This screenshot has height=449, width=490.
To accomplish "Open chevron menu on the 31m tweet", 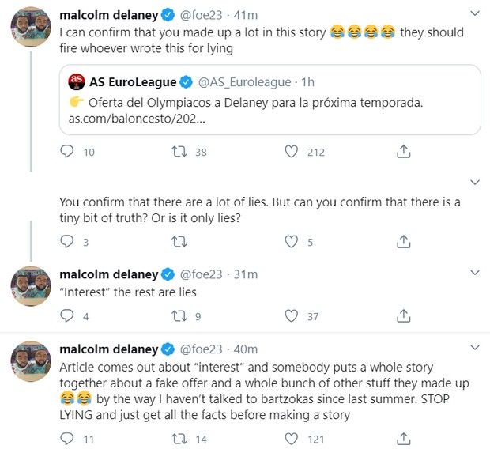I will 475,273.
